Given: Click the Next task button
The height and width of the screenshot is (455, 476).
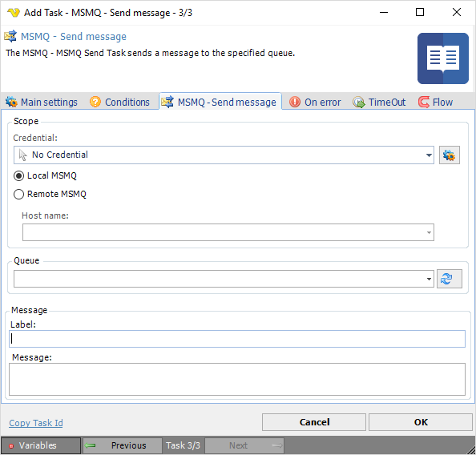Looking at the screenshot, I should pos(244,445).
